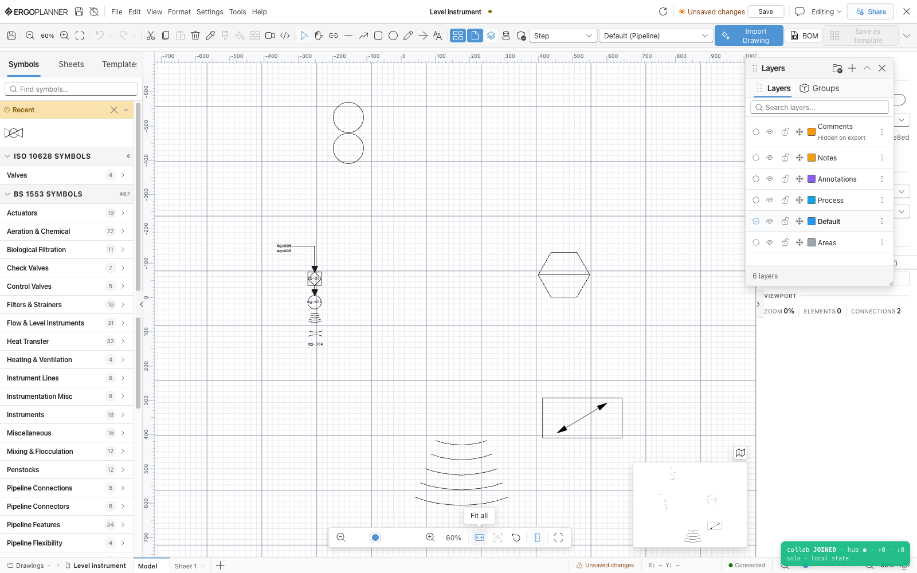917x573 pixels.
Task: Toggle the ruler button in the zoom bar
Action: [x=537, y=537]
